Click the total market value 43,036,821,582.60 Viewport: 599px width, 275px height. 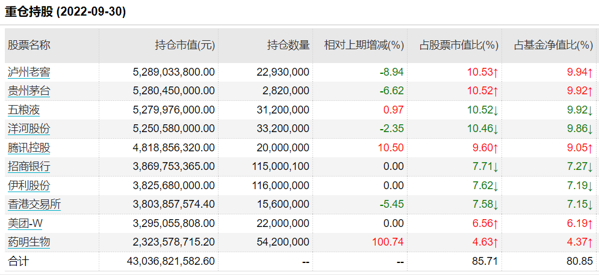coord(171,262)
